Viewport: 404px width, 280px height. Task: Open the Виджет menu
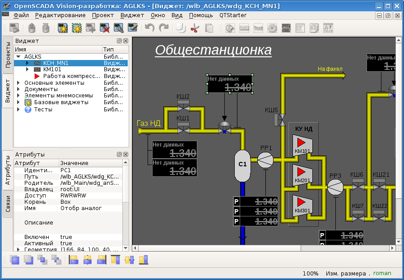[132, 15]
